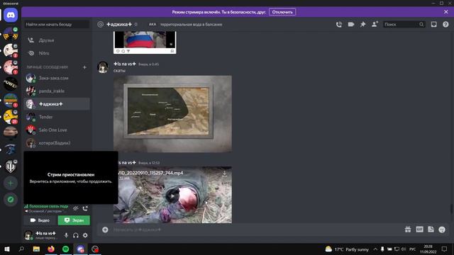The height and width of the screenshot is (255, 454).
Task: Click the green Экран screen share button
Action: tap(74, 220)
